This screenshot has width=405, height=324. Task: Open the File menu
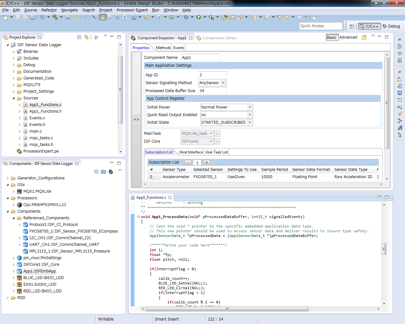(5, 10)
